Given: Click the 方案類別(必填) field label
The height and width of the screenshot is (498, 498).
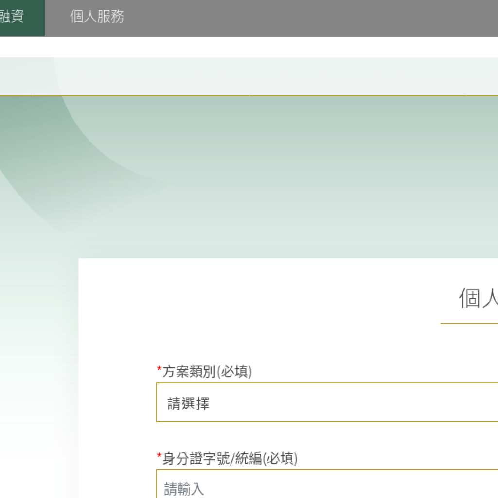Looking at the screenshot, I should coord(207,372).
